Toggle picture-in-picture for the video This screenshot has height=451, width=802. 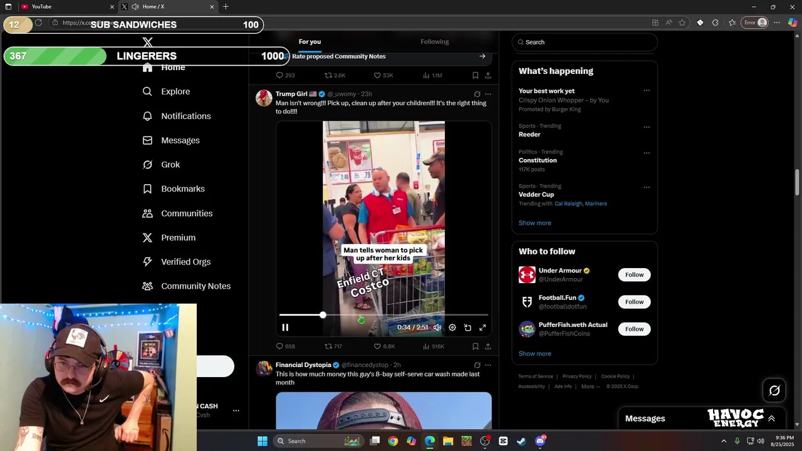(467, 328)
